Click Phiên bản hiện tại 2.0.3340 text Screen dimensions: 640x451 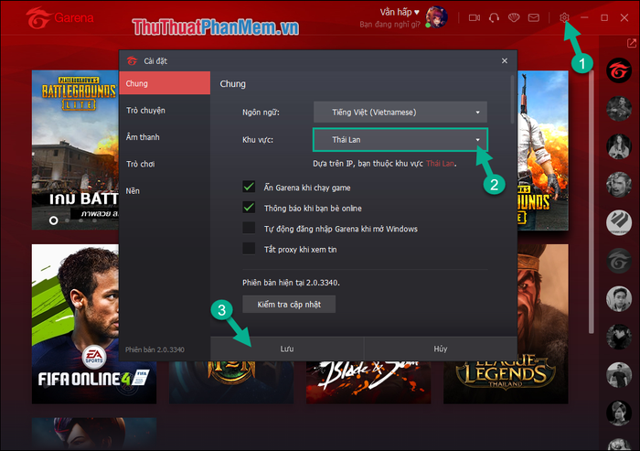tap(291, 283)
